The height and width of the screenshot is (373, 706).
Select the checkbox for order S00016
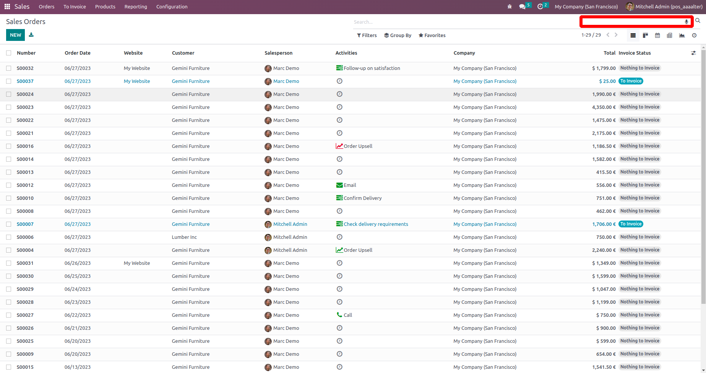pyautogui.click(x=8, y=146)
